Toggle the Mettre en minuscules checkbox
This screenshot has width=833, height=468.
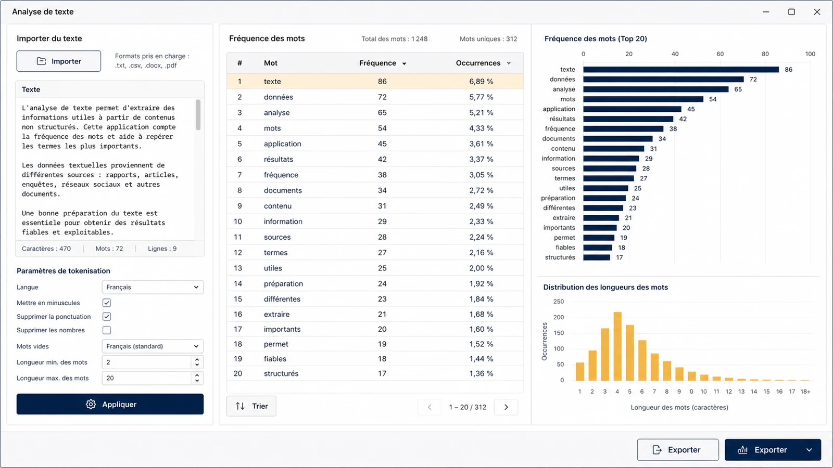[x=107, y=303]
